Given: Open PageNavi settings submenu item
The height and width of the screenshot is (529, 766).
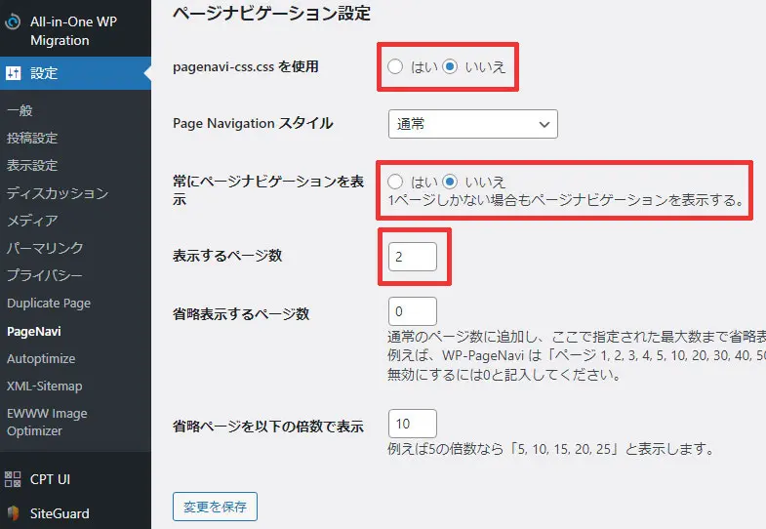Looking at the screenshot, I should pyautogui.click(x=34, y=331).
